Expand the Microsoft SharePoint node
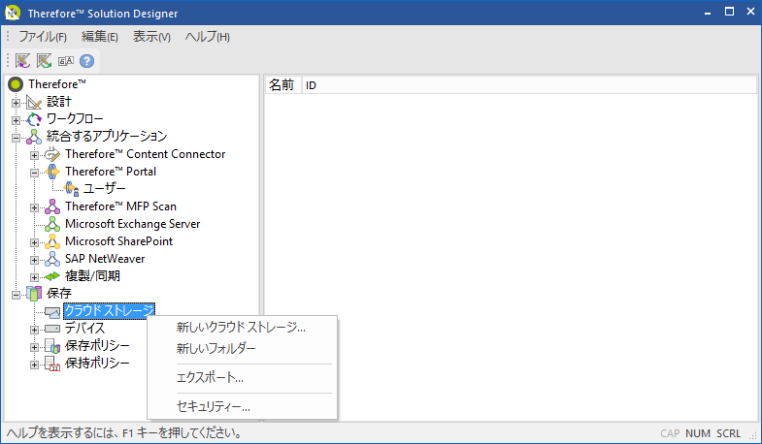Image resolution: width=762 pixels, height=444 pixels. tap(35, 242)
